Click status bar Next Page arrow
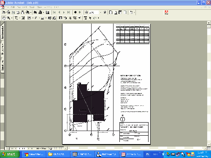The image size is (211, 158). click(29, 148)
